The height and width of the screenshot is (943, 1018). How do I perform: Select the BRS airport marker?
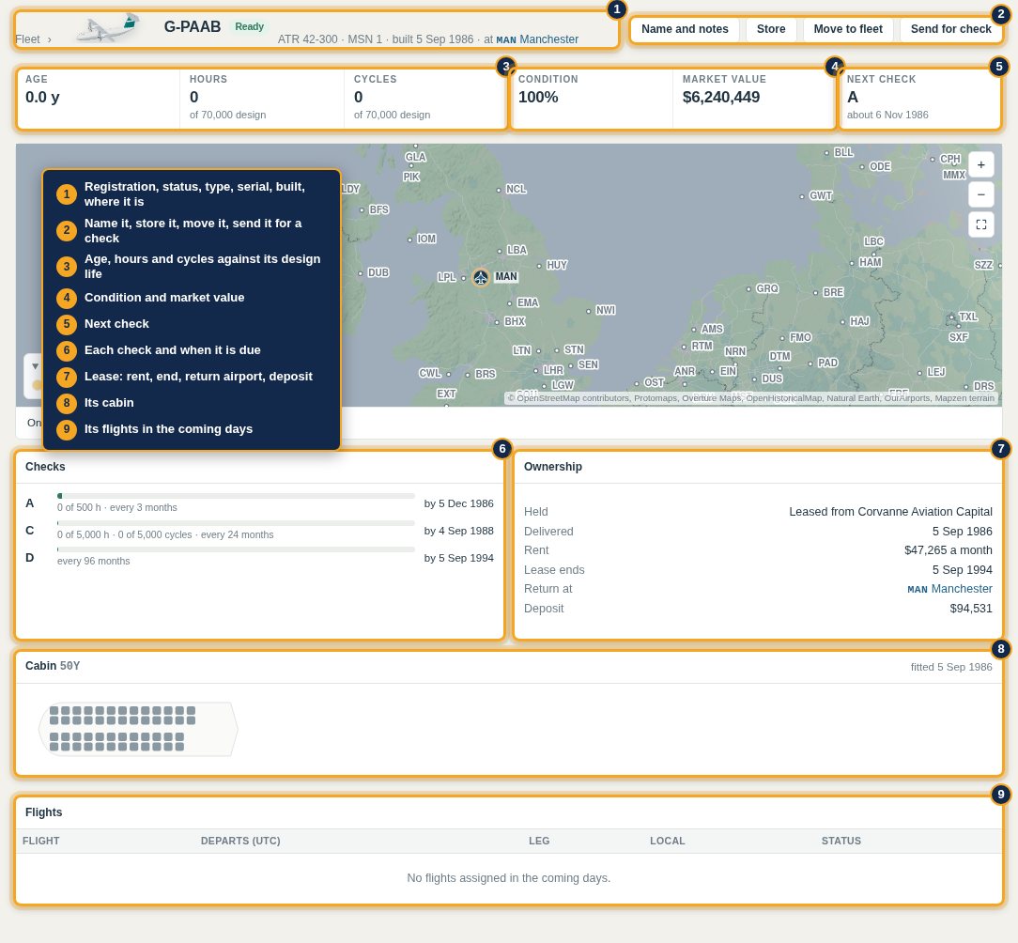pyautogui.click(x=468, y=375)
